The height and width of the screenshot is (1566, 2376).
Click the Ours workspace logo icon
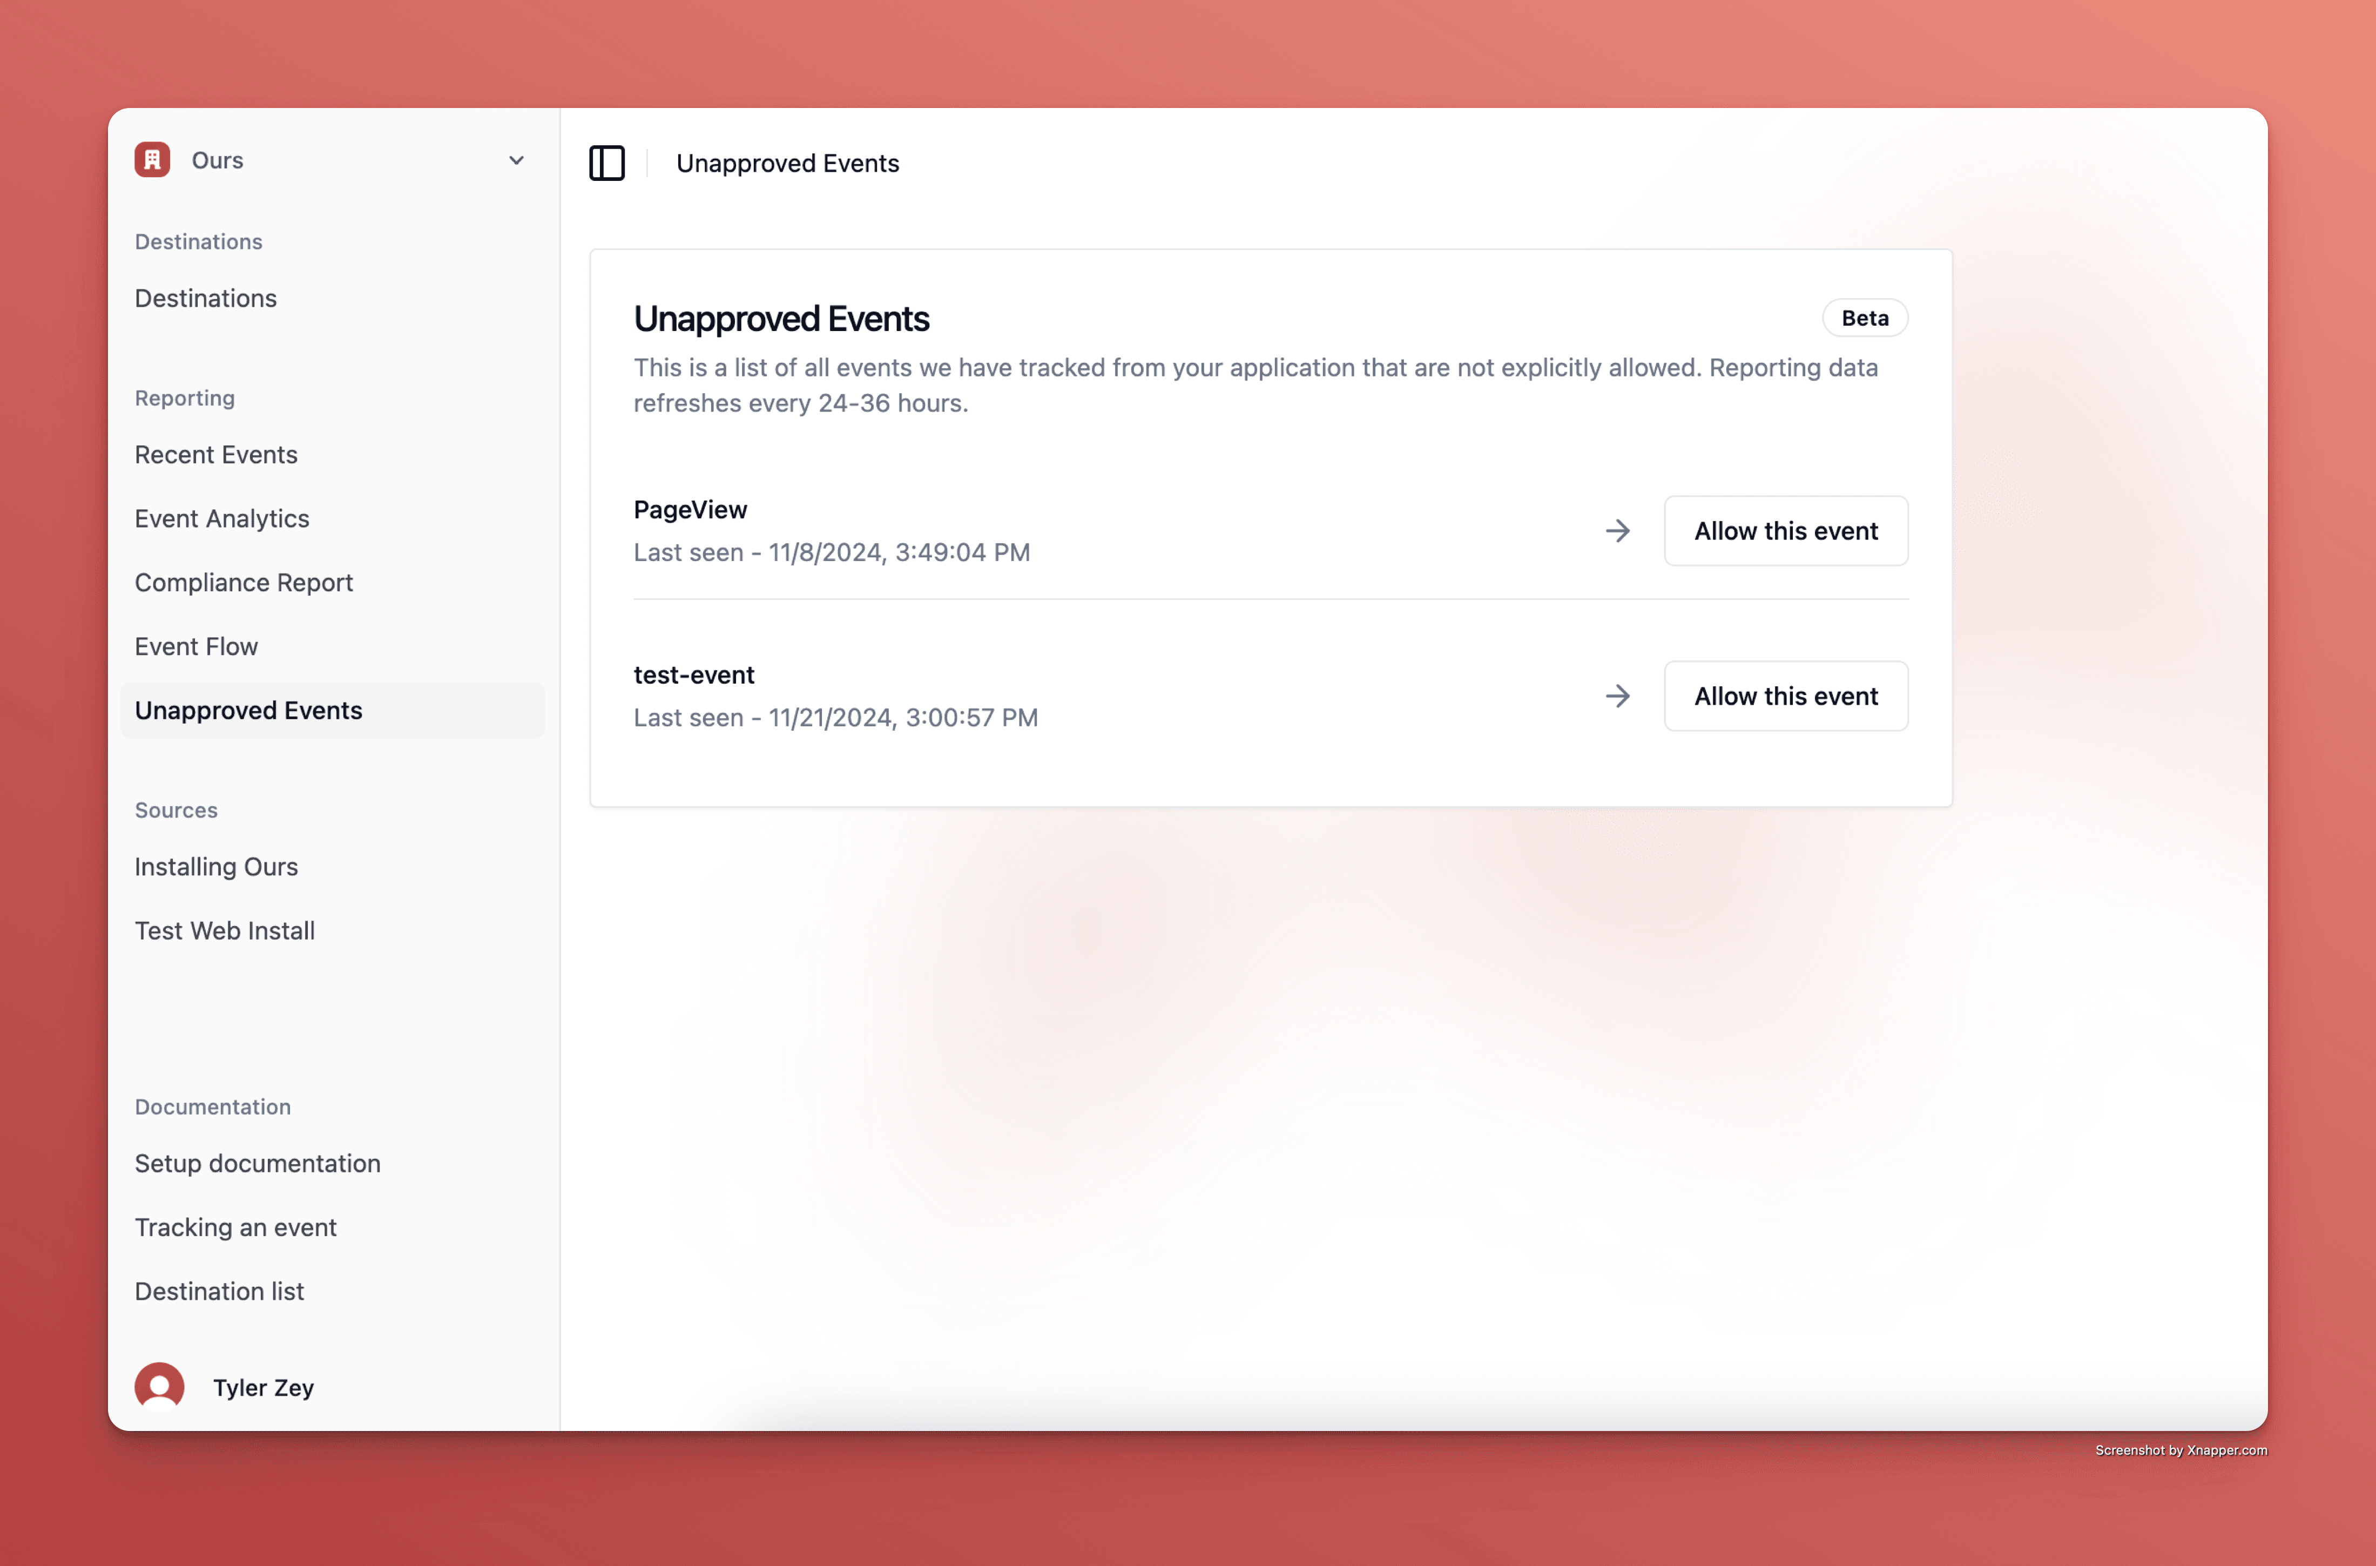point(153,160)
